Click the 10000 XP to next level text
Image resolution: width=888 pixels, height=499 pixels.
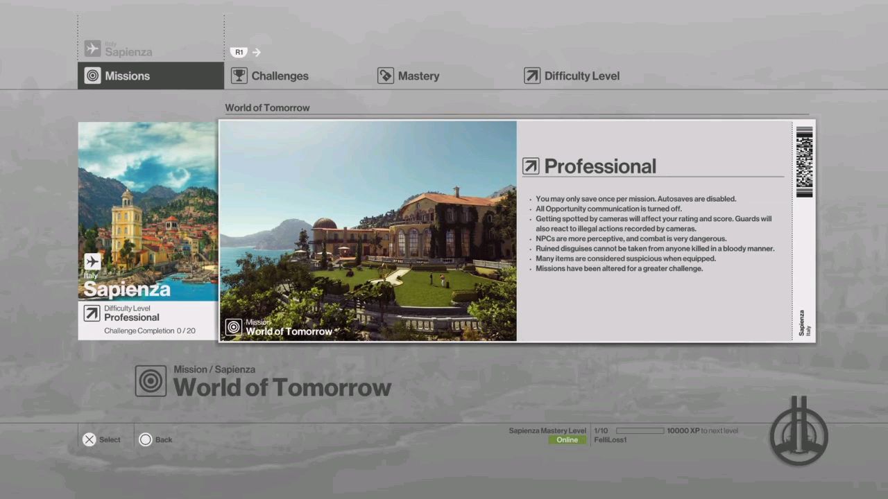tap(702, 430)
